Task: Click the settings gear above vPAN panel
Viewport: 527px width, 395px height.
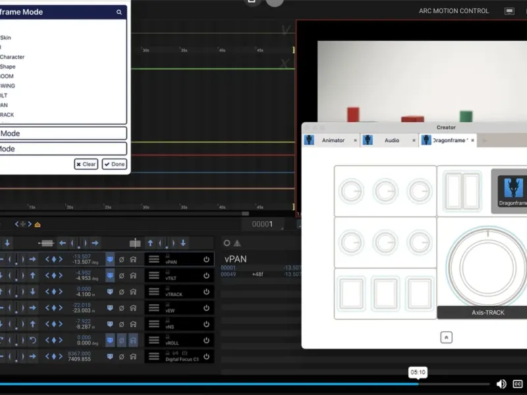Action: 227,244
